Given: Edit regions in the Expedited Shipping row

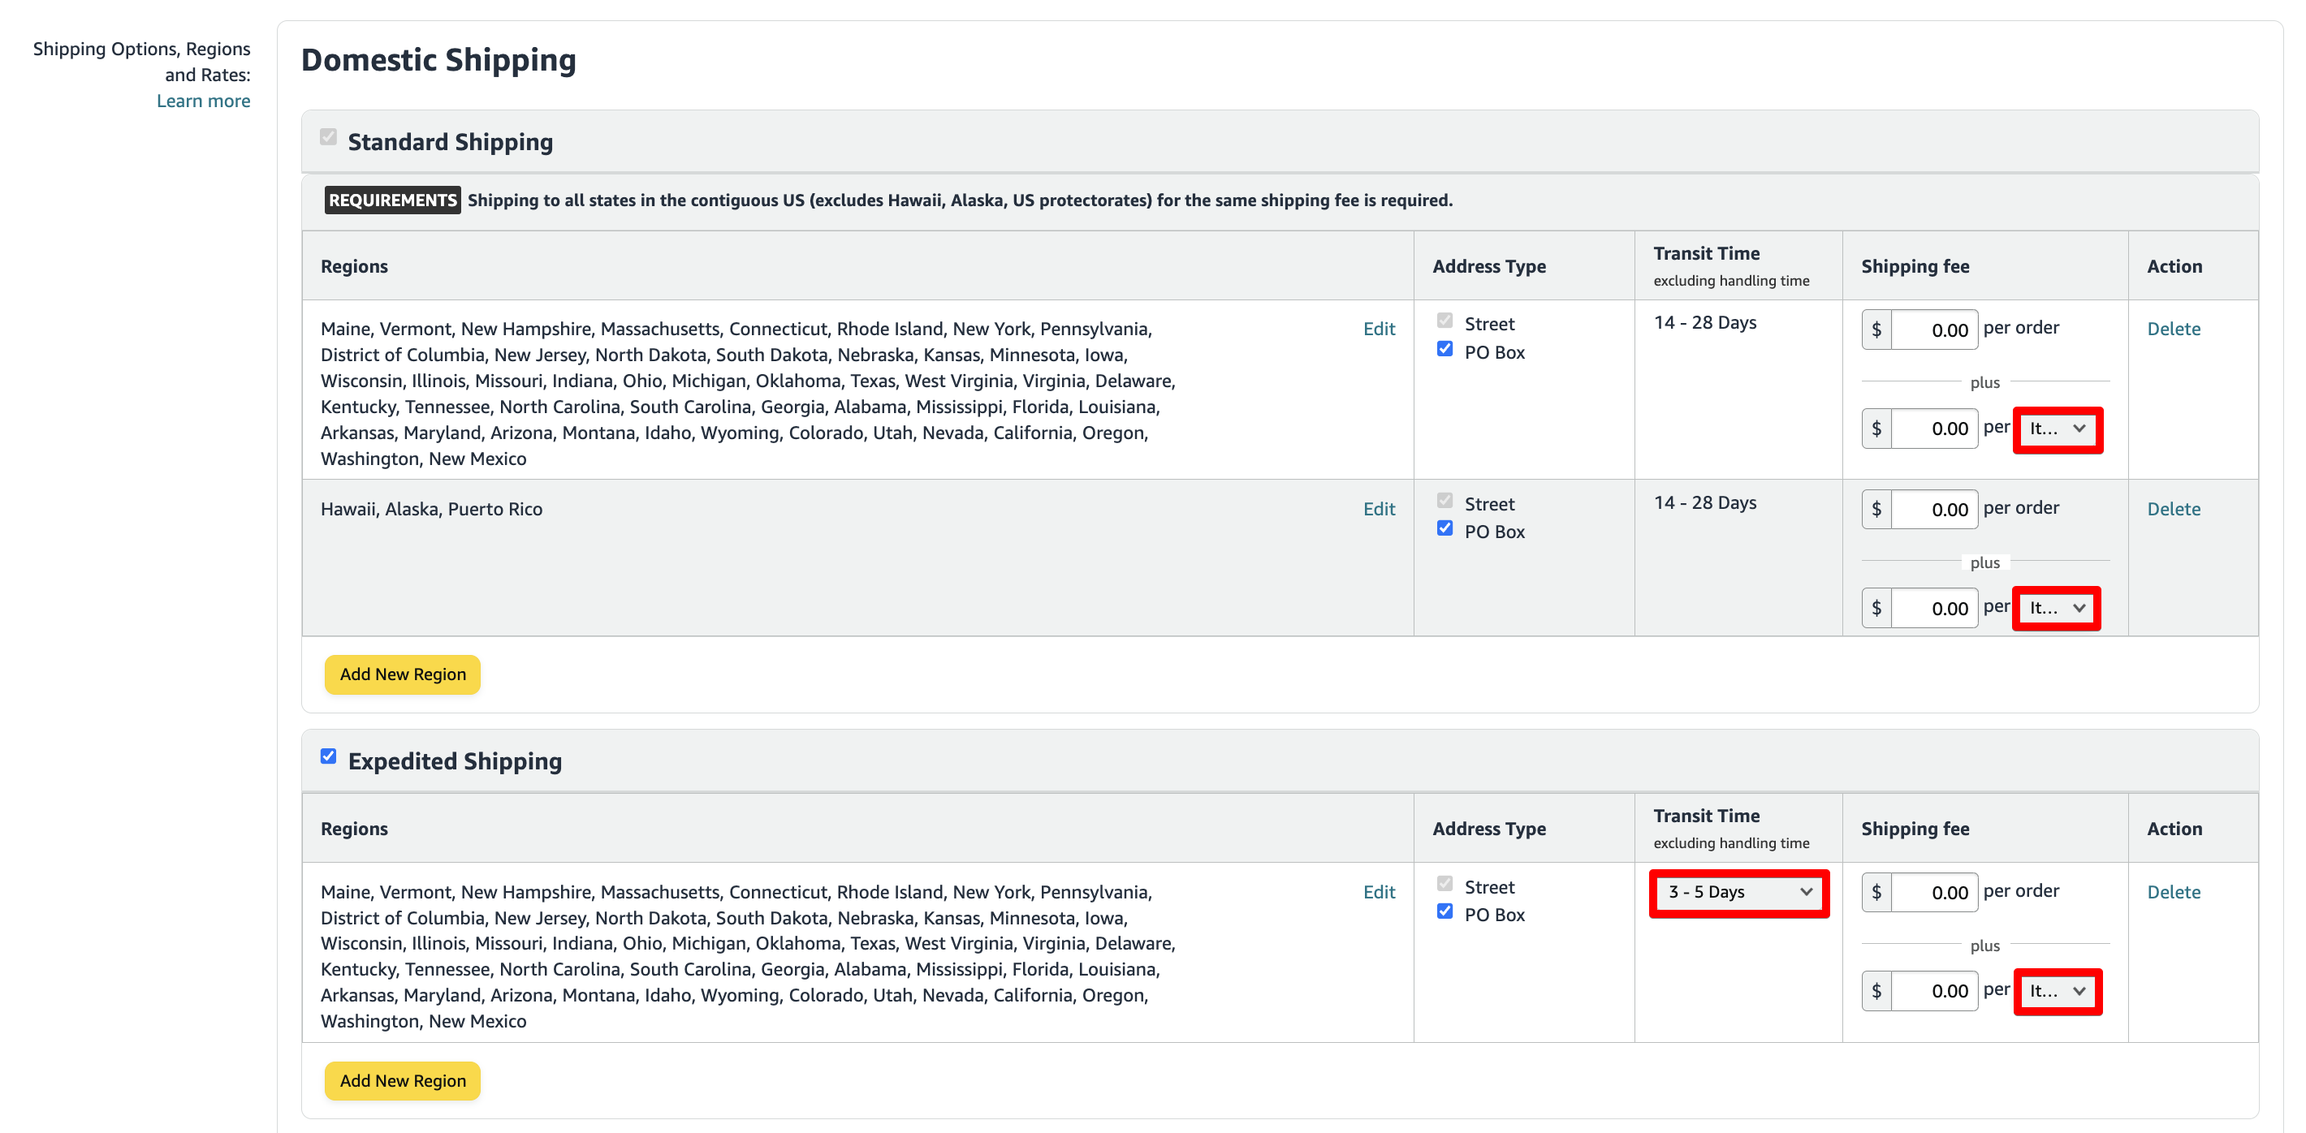Looking at the screenshot, I should tap(1379, 891).
